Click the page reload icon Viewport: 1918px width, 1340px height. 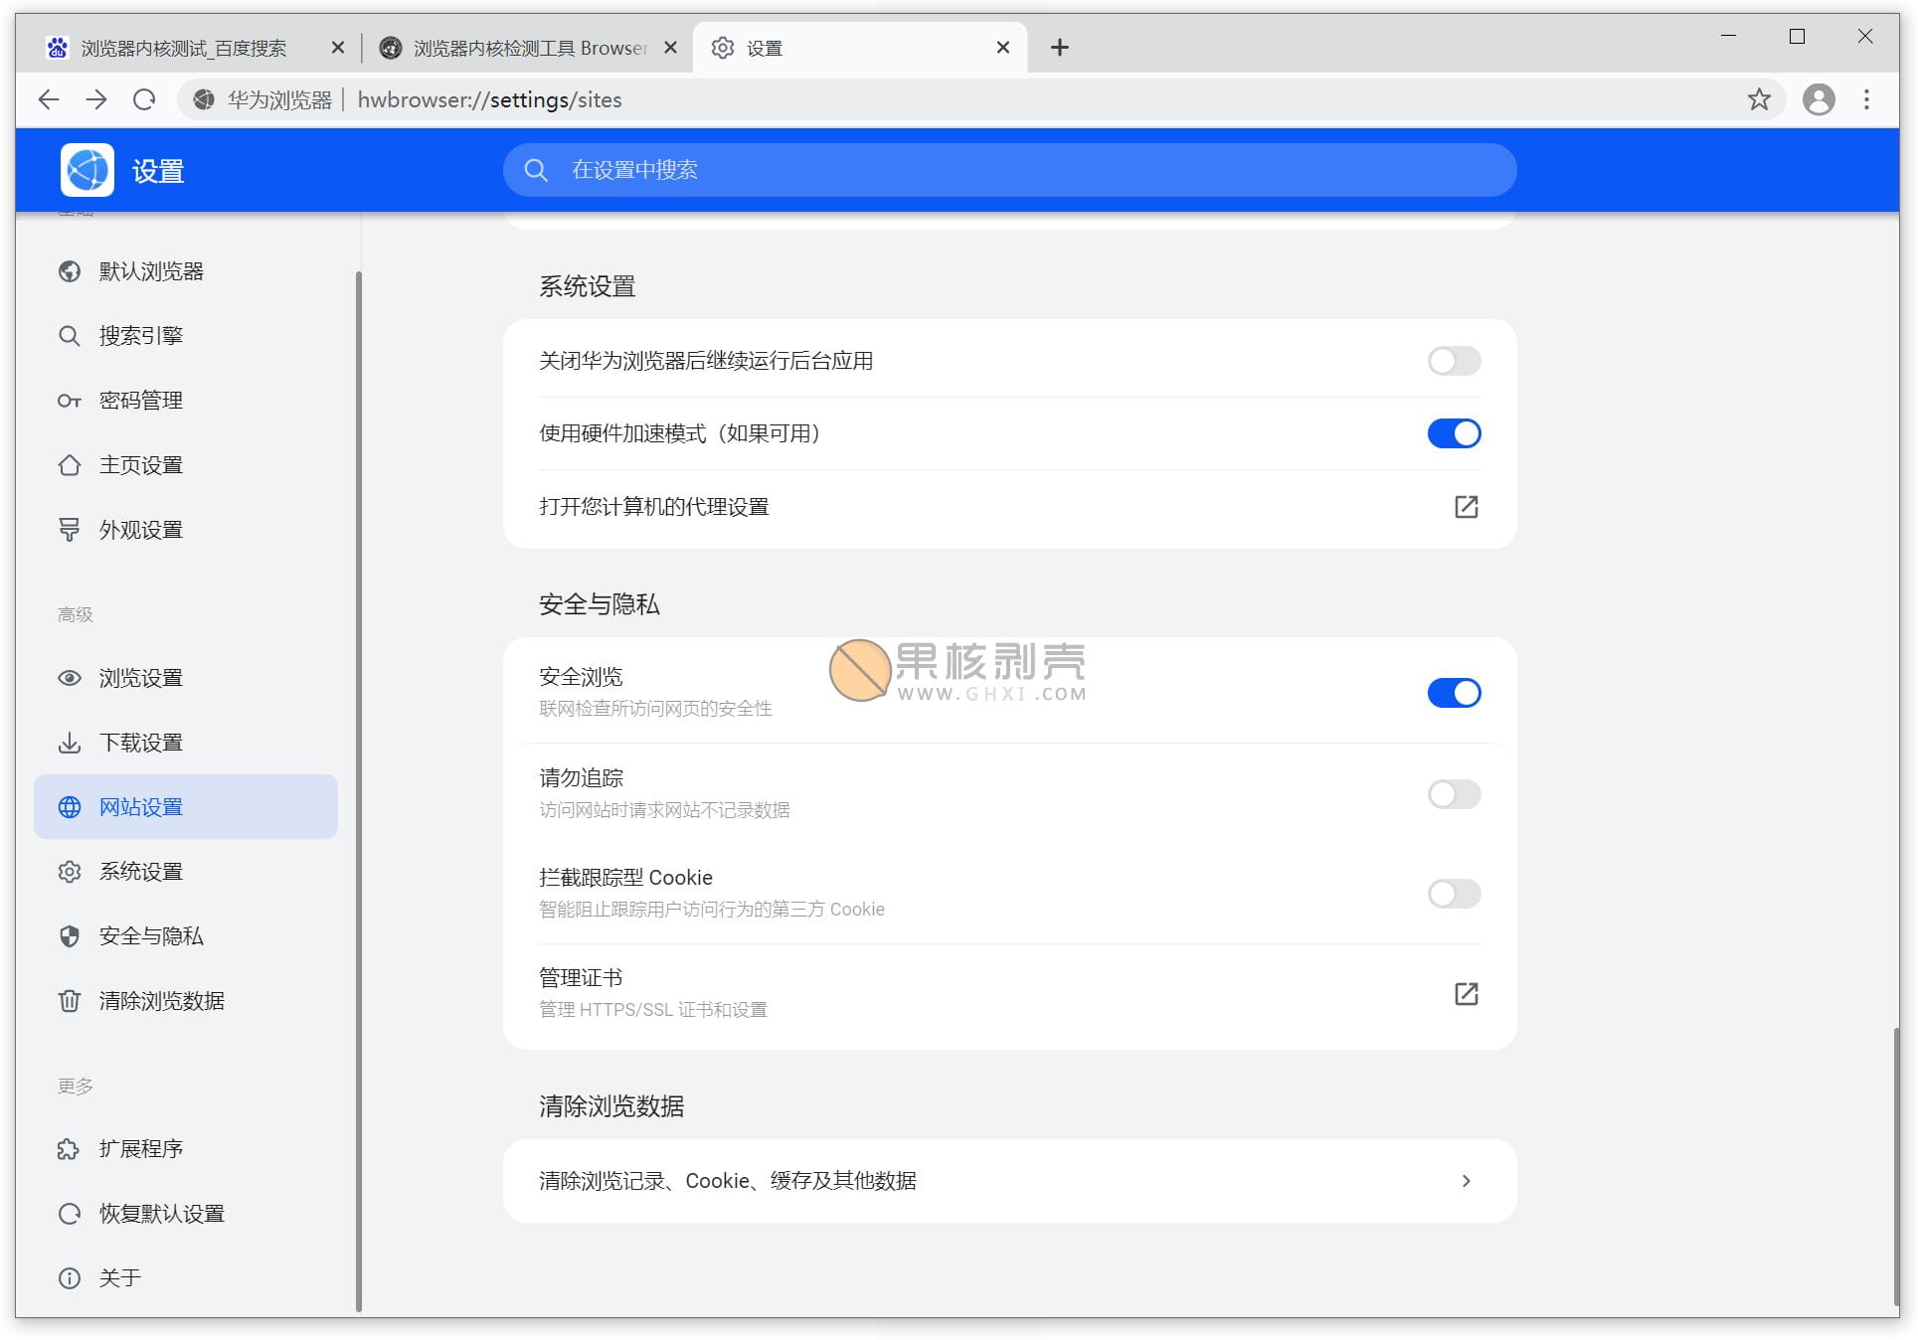pyautogui.click(x=144, y=99)
